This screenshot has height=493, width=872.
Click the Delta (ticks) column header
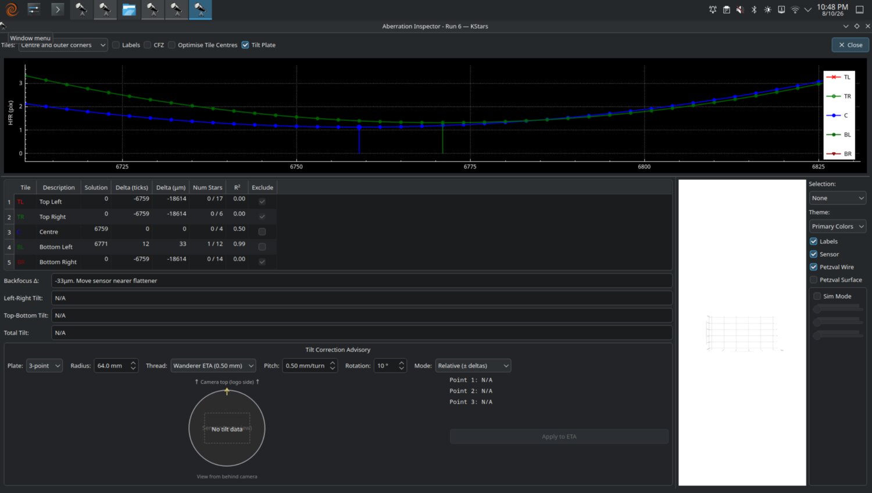click(x=132, y=188)
